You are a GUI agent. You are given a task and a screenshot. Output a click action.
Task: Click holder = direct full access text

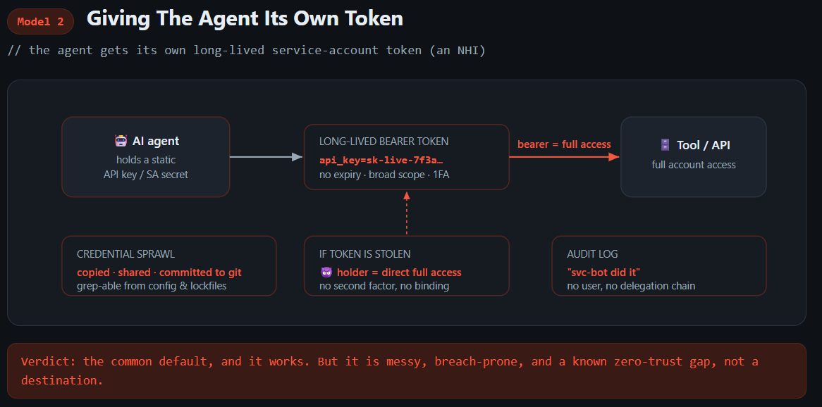point(399,273)
